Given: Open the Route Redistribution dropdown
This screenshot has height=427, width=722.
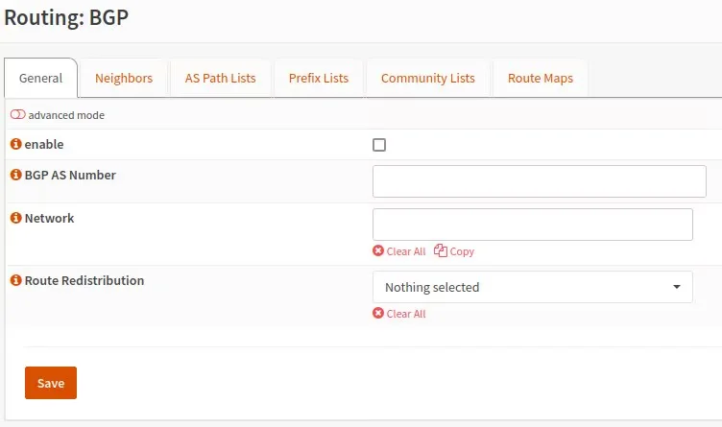Looking at the screenshot, I should click(x=532, y=287).
